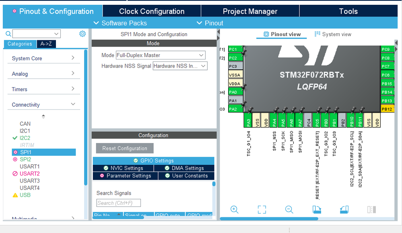
Task: Click the greyed flip view icon
Action: pos(371,209)
